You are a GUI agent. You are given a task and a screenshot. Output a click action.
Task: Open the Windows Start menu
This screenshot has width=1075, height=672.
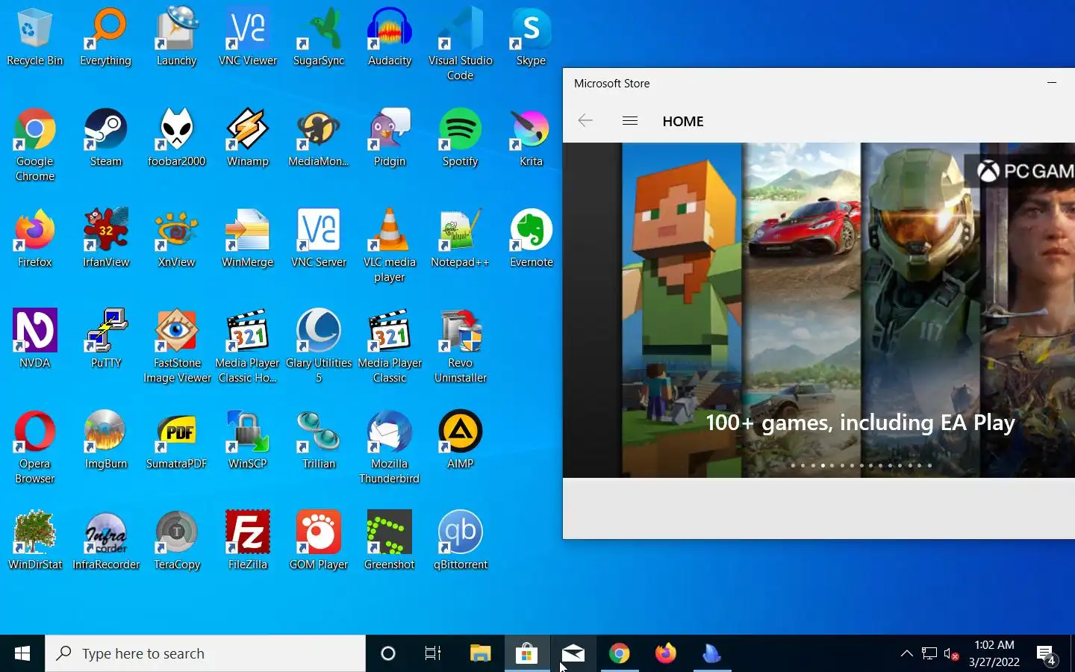[22, 653]
